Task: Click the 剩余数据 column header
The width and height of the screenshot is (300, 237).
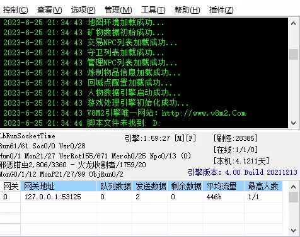Action: tap(185, 186)
